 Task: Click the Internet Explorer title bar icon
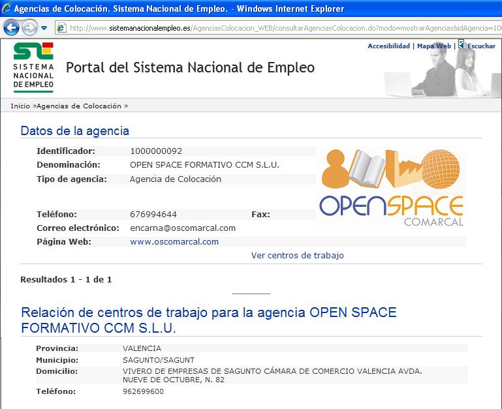pos(6,8)
